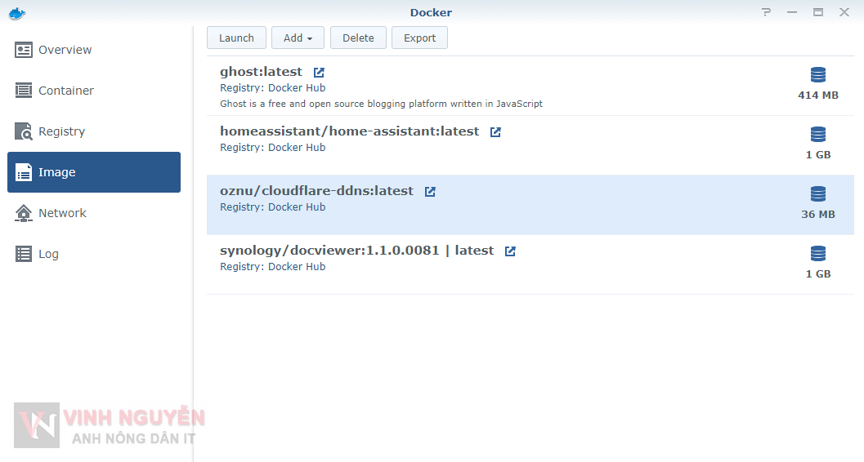The width and height of the screenshot is (864, 462).
Task: Launch the selected image
Action: (x=236, y=38)
